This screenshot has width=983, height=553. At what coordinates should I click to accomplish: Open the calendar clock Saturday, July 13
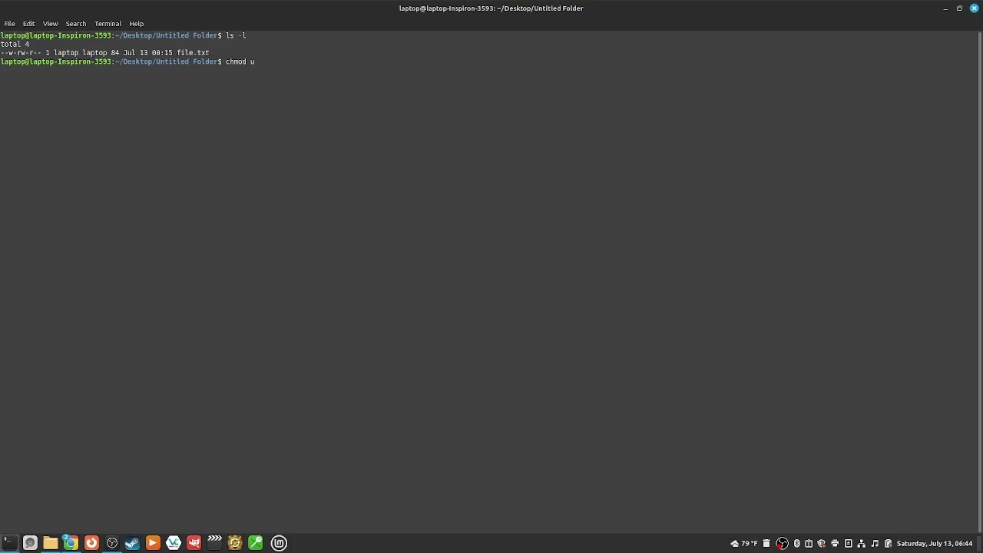(x=935, y=544)
